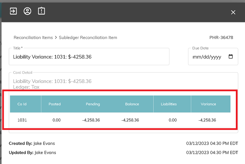The image size is (245, 164).
Task: Click the Liabilities 0.00 value cell
Action: point(173,120)
